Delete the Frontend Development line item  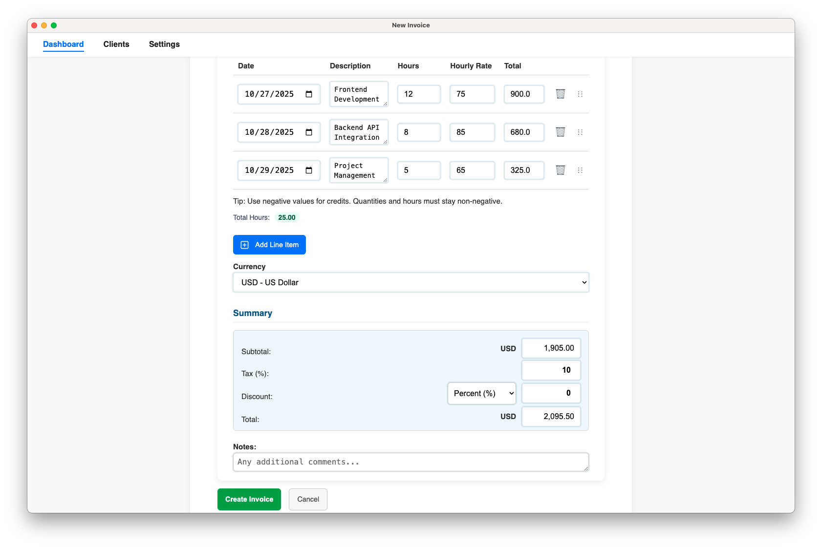(x=561, y=94)
